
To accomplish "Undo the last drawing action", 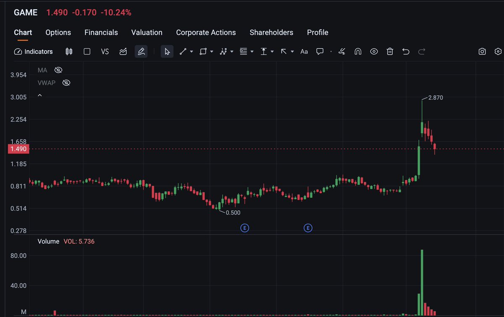I will [x=406, y=52].
